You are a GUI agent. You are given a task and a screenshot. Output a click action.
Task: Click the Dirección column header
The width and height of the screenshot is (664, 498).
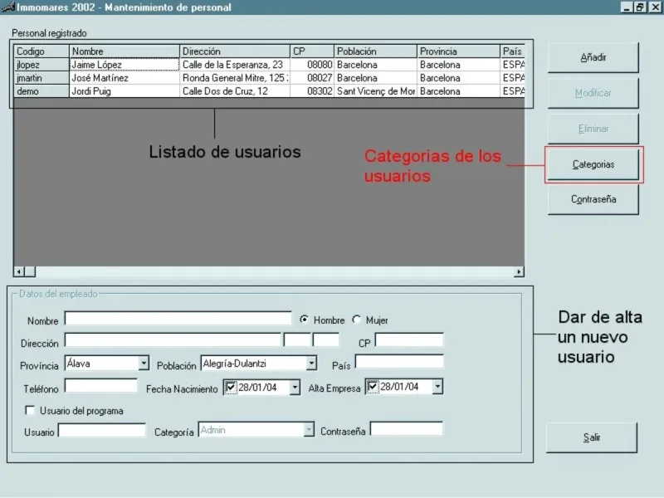(235, 51)
